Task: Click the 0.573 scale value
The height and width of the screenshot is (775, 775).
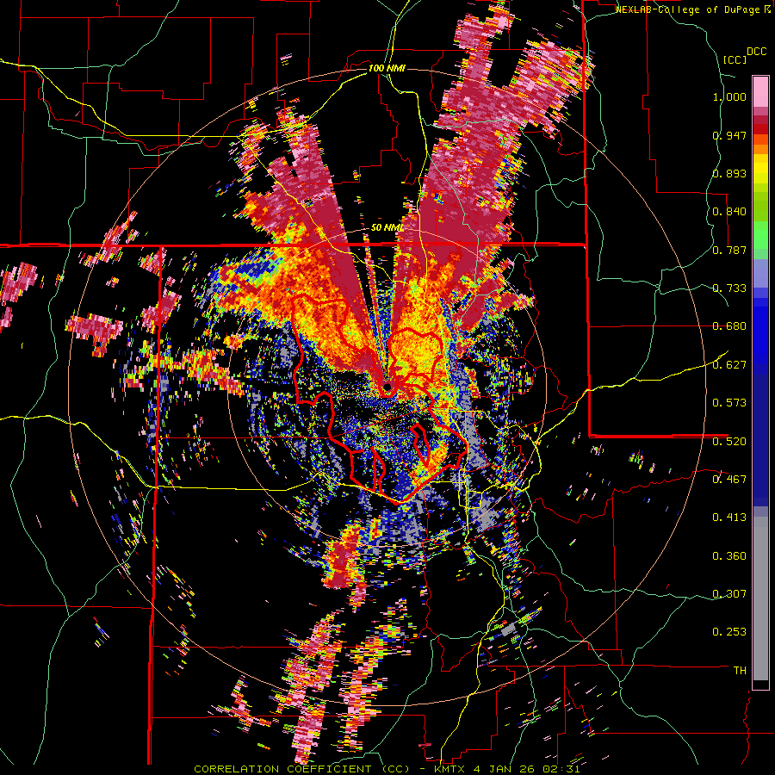Action: coord(729,403)
